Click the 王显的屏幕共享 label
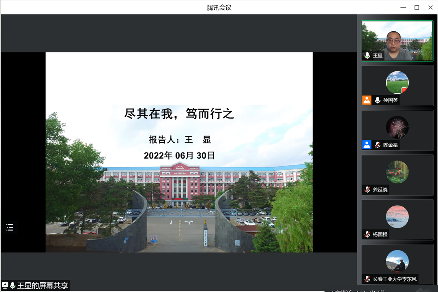The height and width of the screenshot is (292, 438). (43, 286)
